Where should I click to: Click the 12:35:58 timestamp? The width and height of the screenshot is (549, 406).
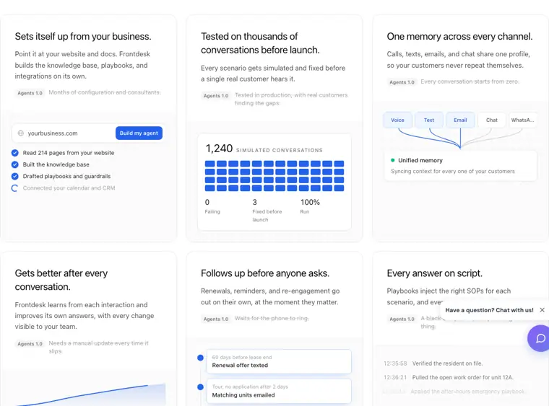[395, 363]
